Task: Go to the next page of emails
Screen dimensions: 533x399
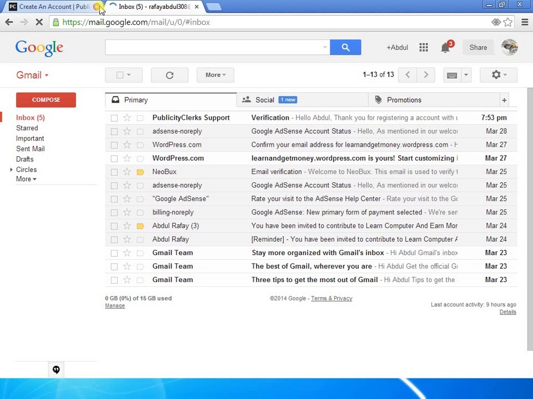Action: point(426,75)
